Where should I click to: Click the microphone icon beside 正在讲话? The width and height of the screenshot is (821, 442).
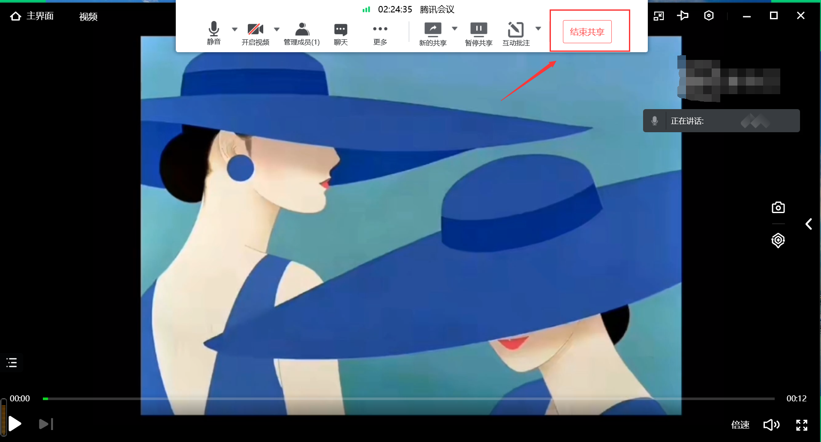pyautogui.click(x=655, y=121)
